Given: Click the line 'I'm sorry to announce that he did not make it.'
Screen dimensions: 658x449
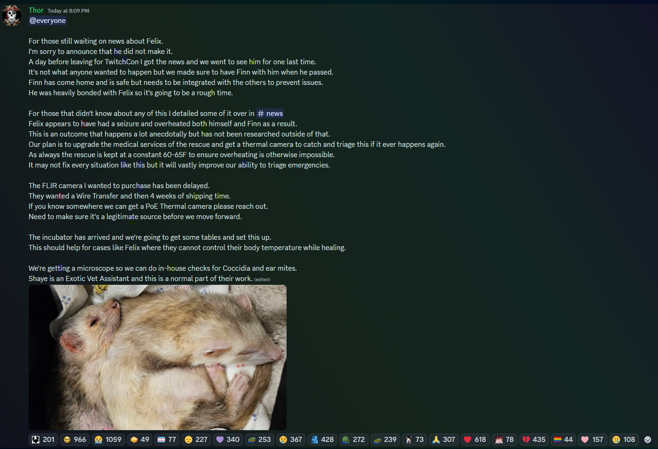Looking at the screenshot, I should [100, 52].
